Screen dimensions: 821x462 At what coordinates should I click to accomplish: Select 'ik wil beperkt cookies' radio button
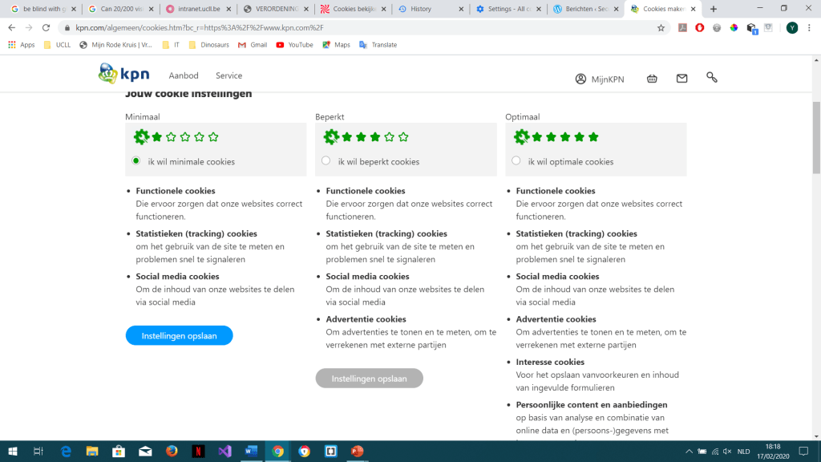(326, 161)
